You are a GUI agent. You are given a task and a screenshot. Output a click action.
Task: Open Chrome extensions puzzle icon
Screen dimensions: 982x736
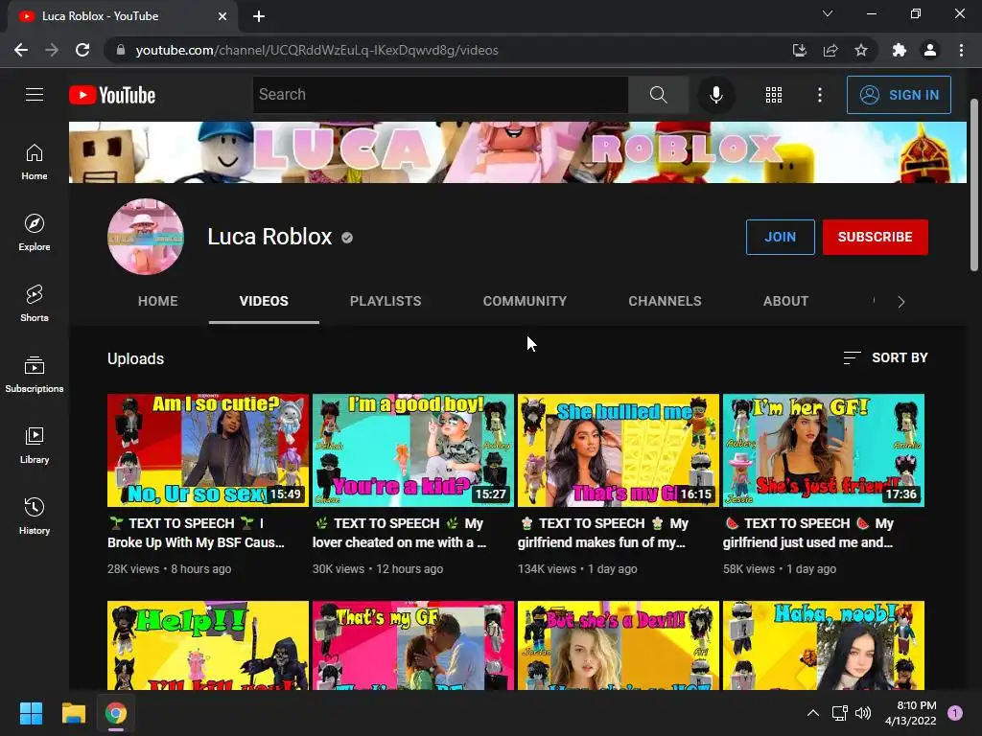point(900,50)
